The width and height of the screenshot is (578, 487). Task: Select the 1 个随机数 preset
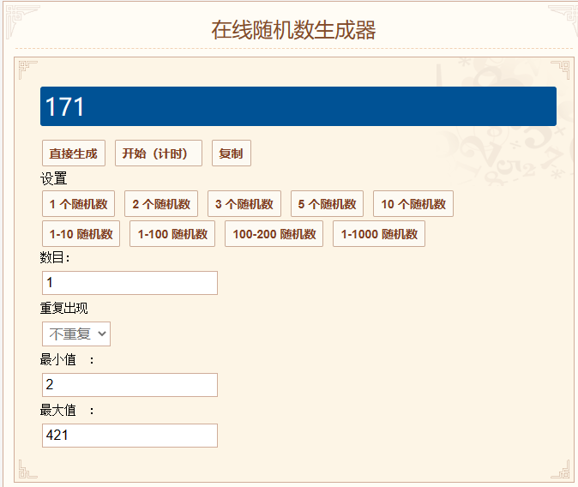(79, 203)
